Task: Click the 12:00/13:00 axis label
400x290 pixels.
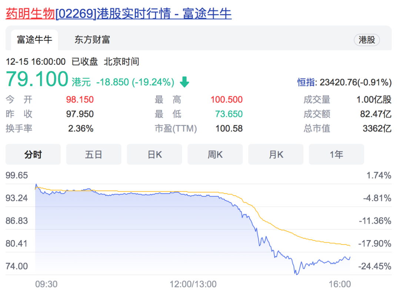Action: [x=193, y=284]
